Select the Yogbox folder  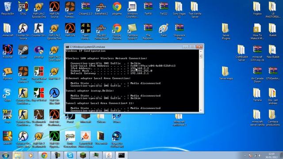[257, 8]
